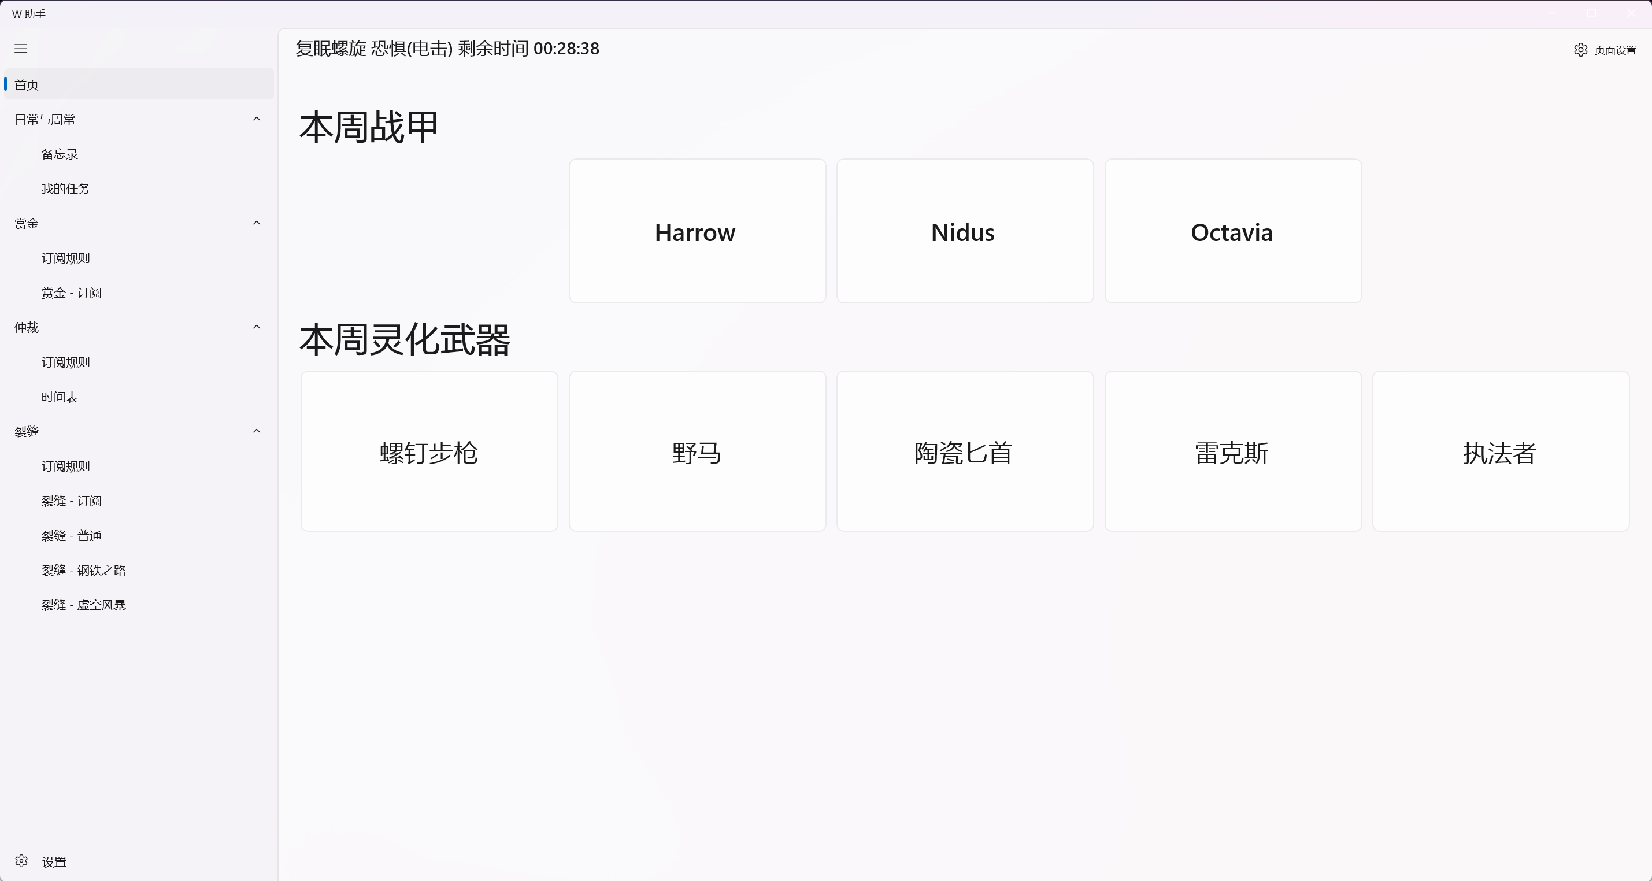Screen dimensions: 1652x881
Task: Open the hamburger navigation menu
Action: [x=21, y=49]
